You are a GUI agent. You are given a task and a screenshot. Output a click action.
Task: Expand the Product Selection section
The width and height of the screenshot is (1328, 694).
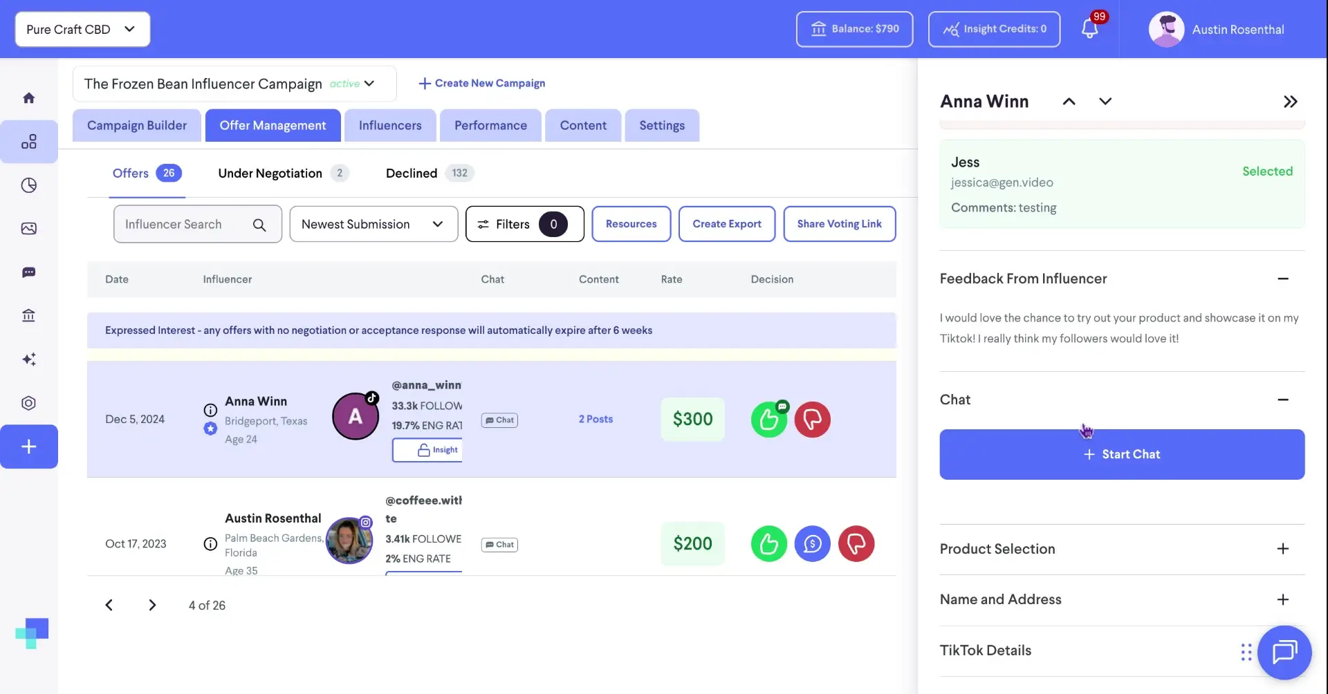coord(1284,548)
